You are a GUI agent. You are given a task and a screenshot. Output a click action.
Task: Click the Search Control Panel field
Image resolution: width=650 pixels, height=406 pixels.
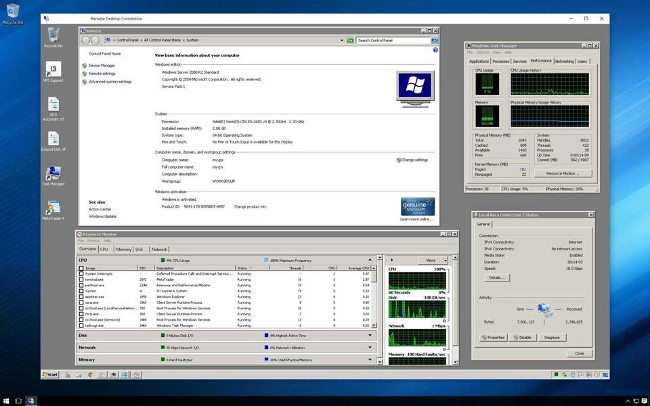pos(391,41)
